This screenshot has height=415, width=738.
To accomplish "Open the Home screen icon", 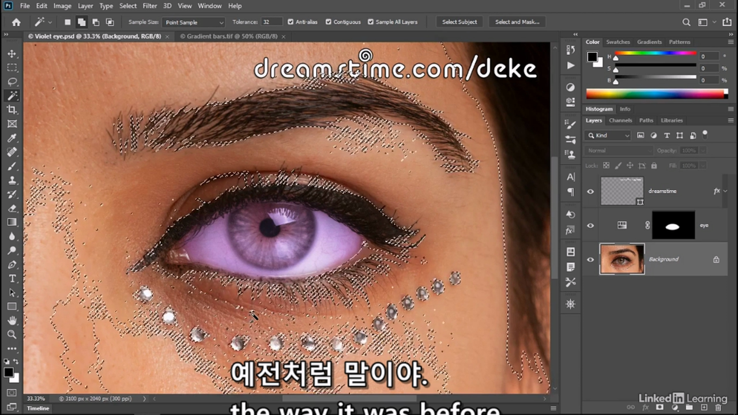I will [x=16, y=22].
